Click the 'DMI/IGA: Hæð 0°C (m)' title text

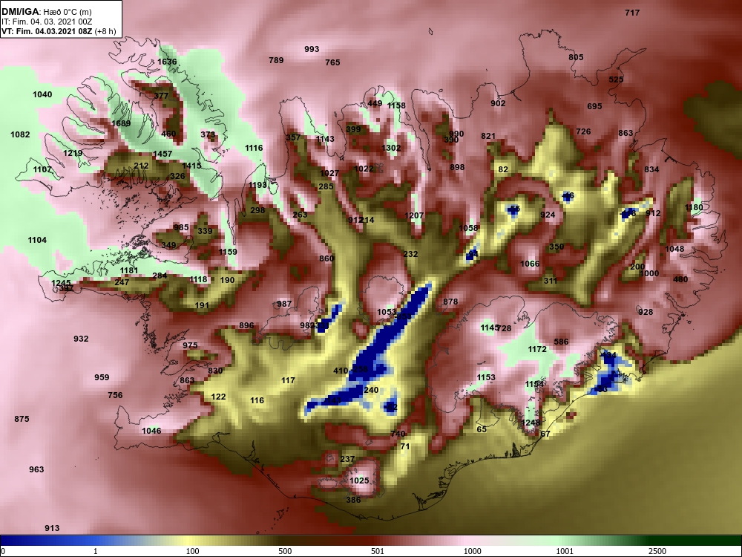tap(46, 11)
